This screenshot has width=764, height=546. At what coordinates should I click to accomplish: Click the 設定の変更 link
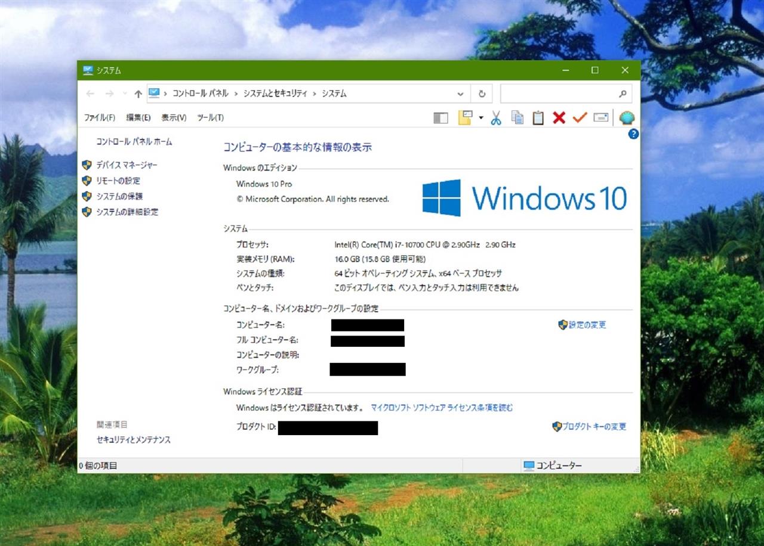coord(587,325)
